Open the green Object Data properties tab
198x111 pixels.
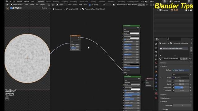coord(156,90)
